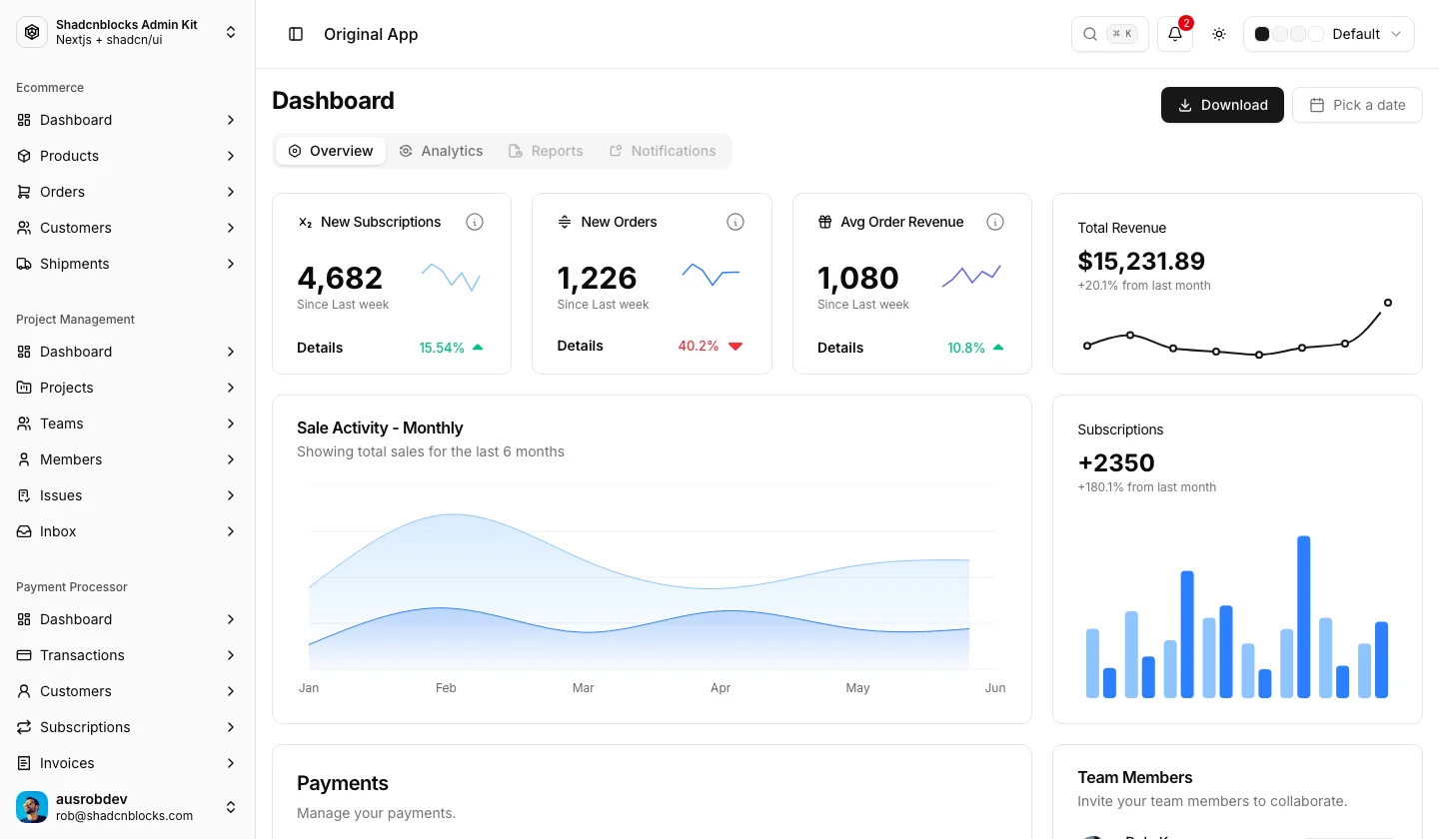The width and height of the screenshot is (1439, 839).
Task: Click the Inbox icon in sidebar
Action: (x=24, y=531)
